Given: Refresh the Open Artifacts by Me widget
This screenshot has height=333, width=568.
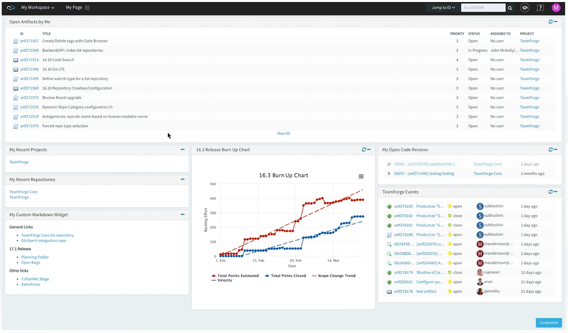Looking at the screenshot, I should (550, 22).
